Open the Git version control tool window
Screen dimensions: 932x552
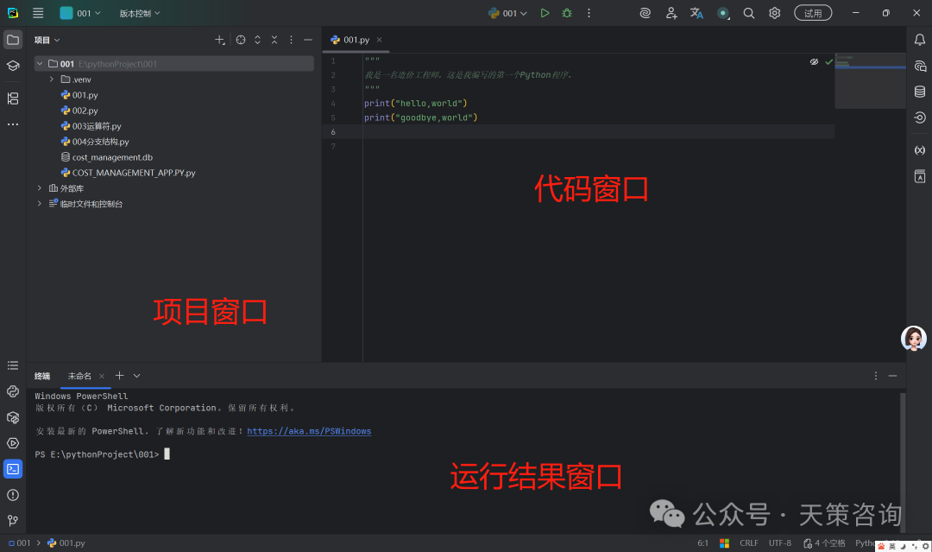pyautogui.click(x=12, y=521)
